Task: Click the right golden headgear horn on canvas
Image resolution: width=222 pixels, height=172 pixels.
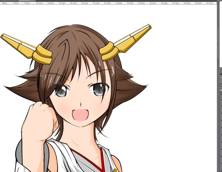Action: [125, 43]
